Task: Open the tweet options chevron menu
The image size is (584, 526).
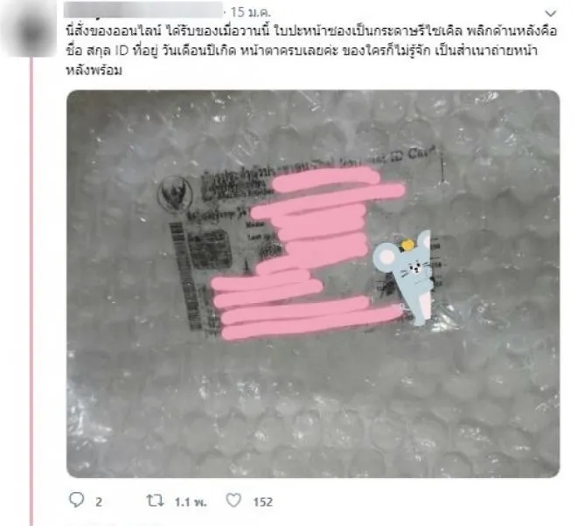Action: coord(551,13)
